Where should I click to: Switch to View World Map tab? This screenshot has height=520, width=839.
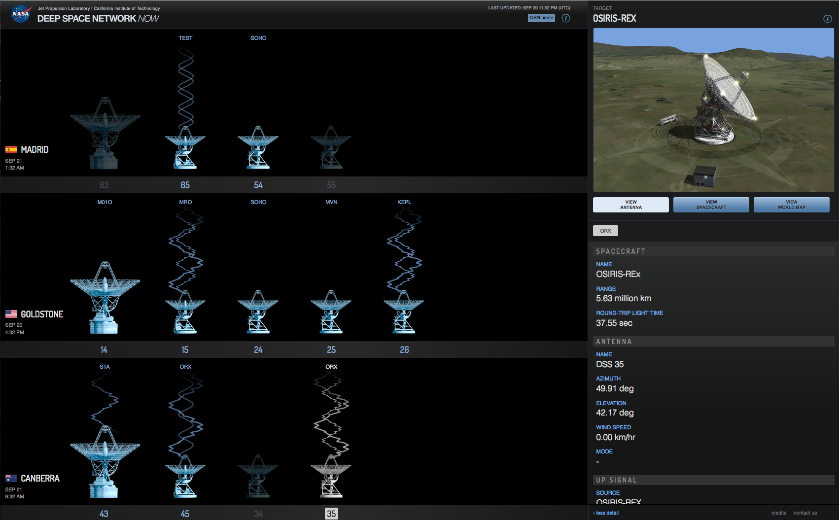pos(791,205)
